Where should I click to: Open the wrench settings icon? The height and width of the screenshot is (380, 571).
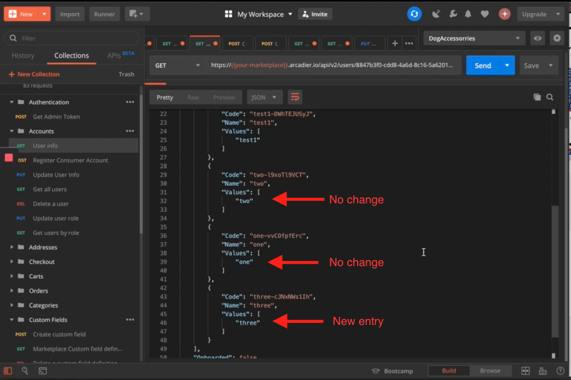coord(453,14)
